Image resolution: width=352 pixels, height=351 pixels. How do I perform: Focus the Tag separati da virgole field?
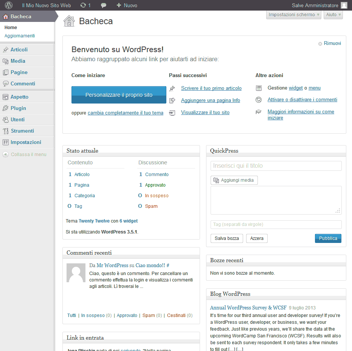276,224
